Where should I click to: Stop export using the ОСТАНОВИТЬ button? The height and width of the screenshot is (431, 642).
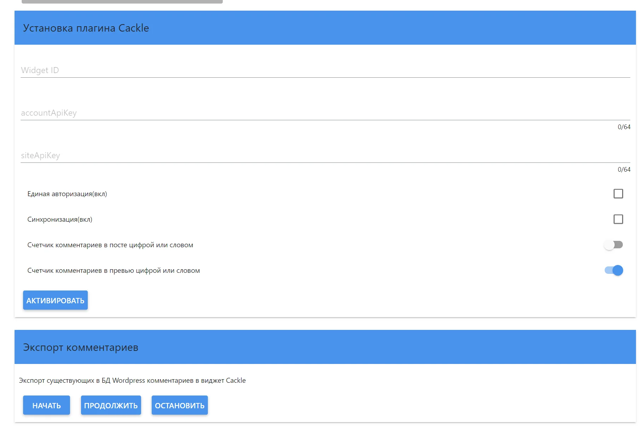point(180,405)
